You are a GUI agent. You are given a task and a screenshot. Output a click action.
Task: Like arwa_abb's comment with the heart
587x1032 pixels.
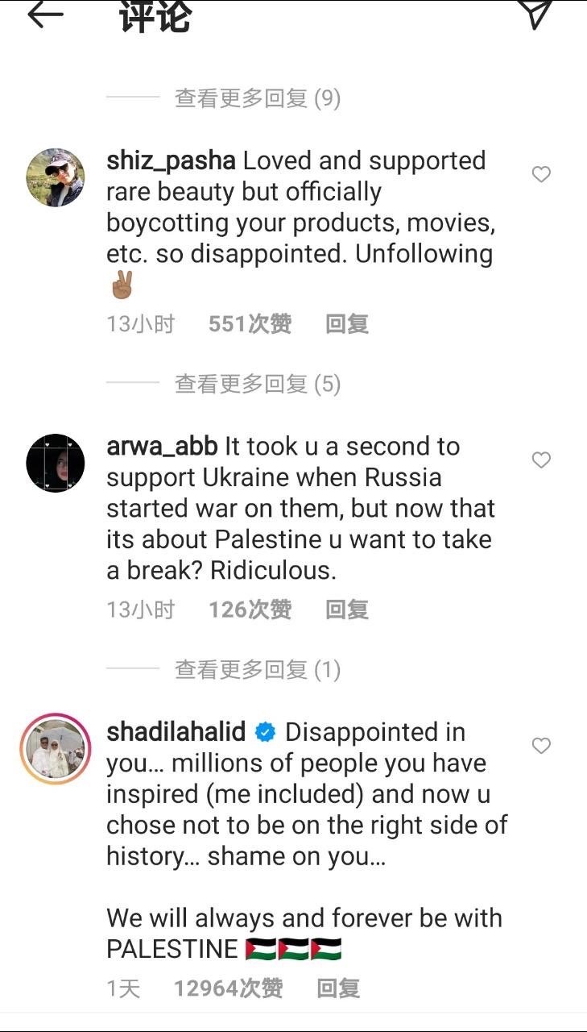(542, 460)
